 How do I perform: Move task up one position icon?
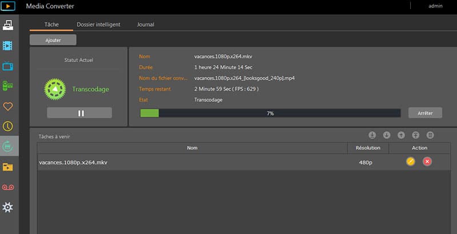point(402,135)
